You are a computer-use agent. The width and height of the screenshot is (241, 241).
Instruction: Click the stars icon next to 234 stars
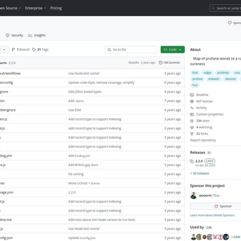pyautogui.click(x=192, y=120)
